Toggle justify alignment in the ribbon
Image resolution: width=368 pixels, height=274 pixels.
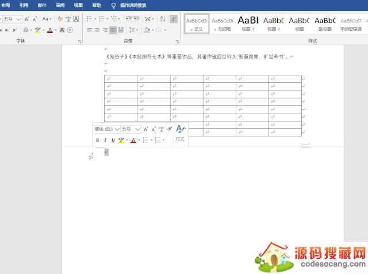point(113,30)
